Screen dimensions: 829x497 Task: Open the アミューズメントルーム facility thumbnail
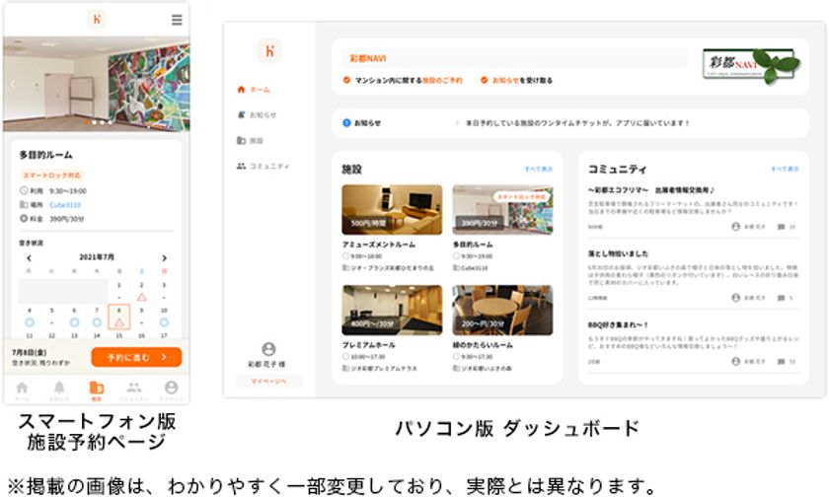[392, 210]
